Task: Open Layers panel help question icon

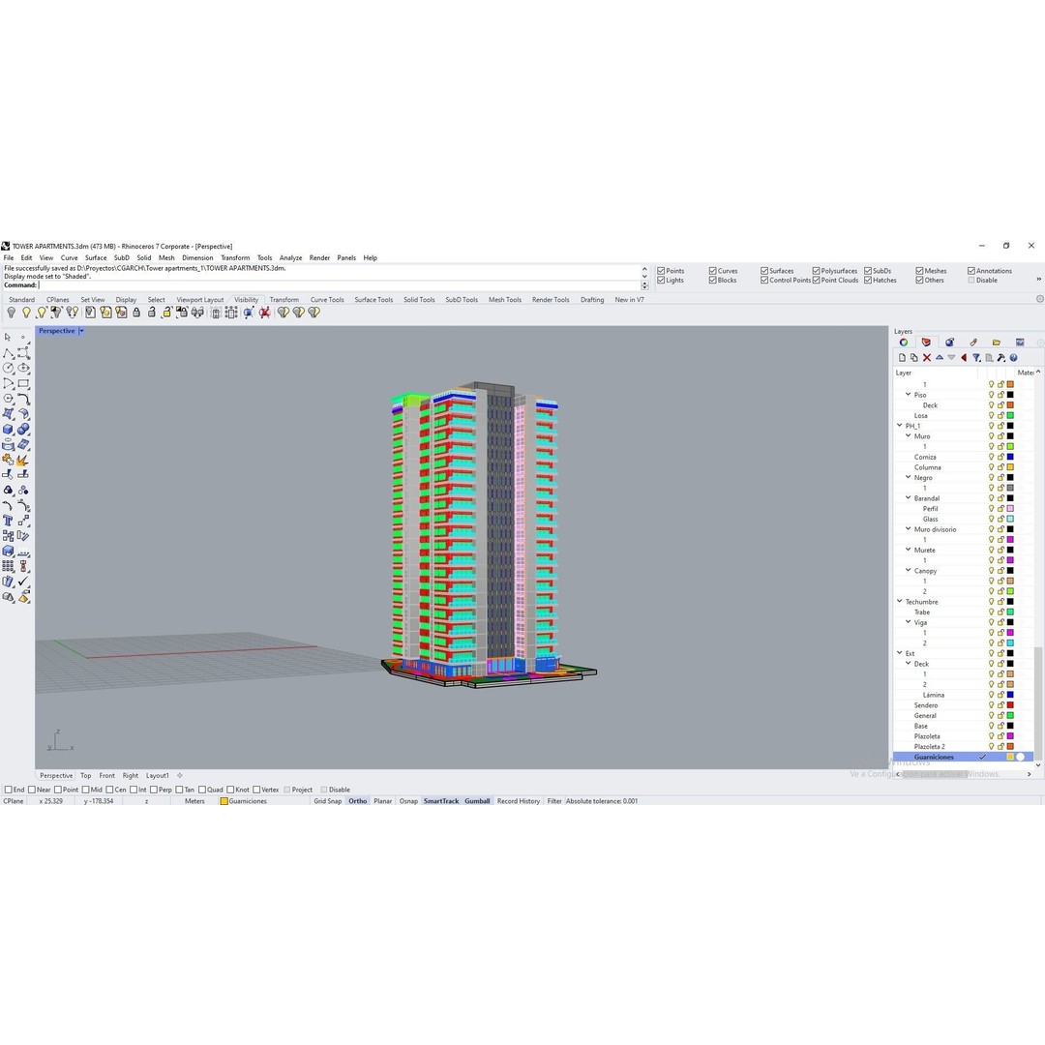Action: click(1014, 358)
